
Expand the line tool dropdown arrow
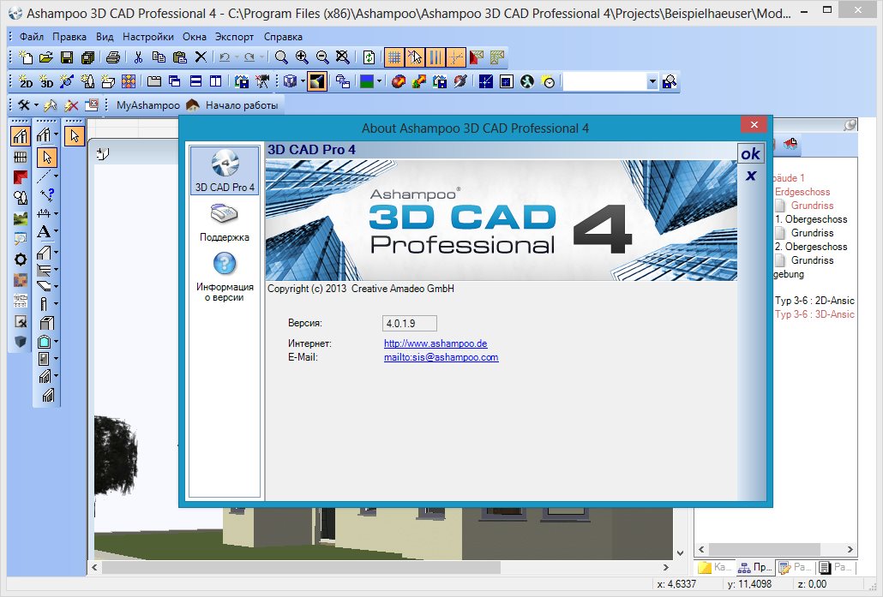56,176
